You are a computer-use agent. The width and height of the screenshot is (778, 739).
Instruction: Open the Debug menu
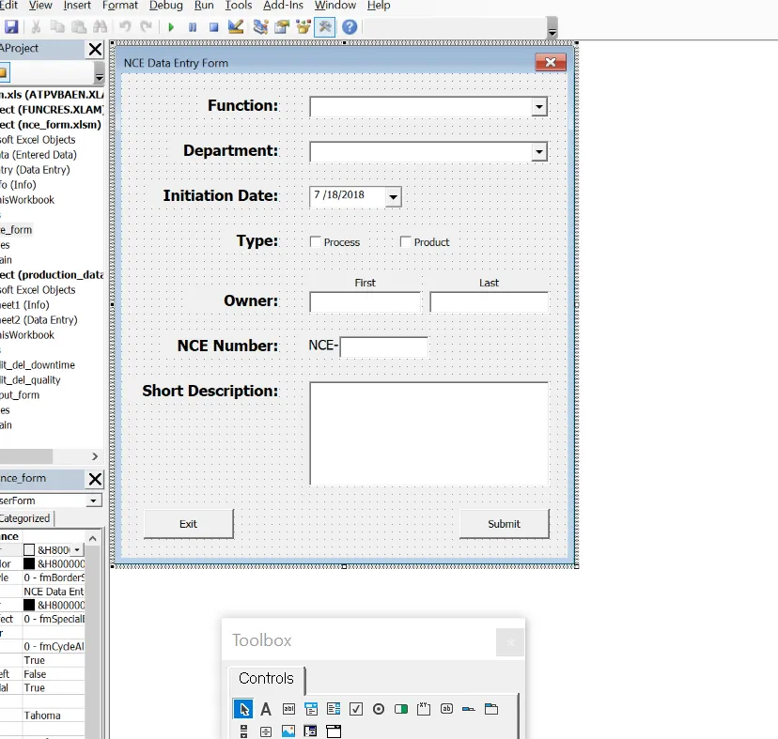click(x=165, y=6)
